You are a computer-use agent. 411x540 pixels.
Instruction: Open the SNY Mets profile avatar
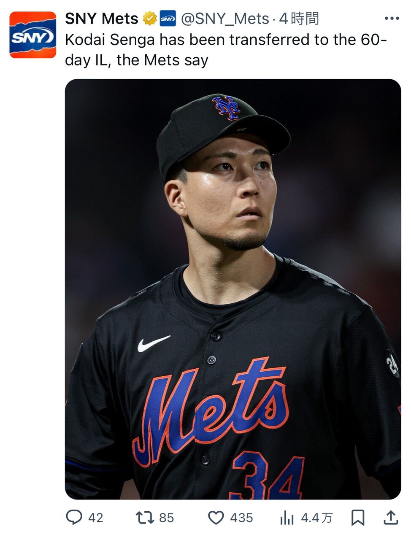point(33,35)
